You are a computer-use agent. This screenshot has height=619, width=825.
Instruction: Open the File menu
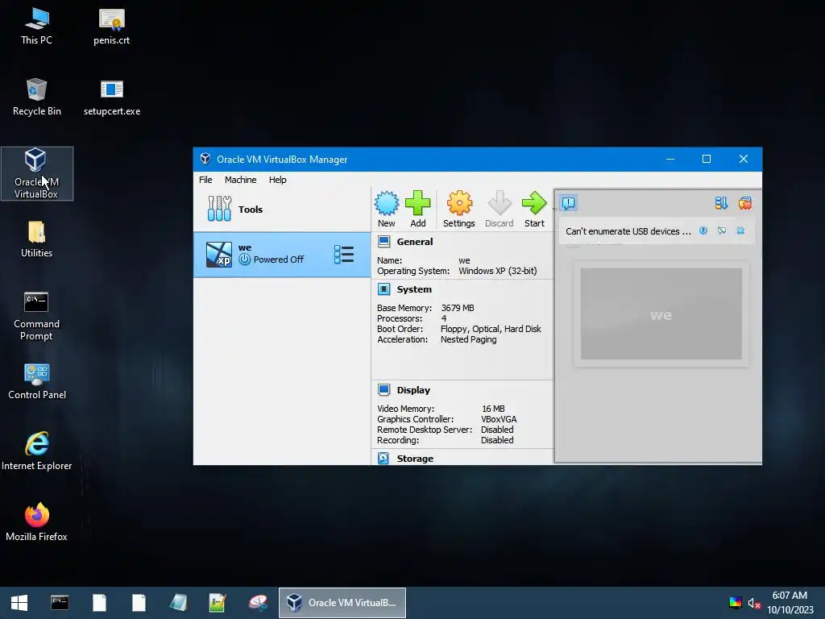(205, 180)
